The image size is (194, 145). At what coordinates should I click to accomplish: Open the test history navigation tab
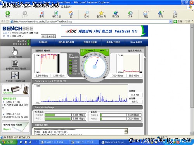pyautogui.click(x=66, y=42)
